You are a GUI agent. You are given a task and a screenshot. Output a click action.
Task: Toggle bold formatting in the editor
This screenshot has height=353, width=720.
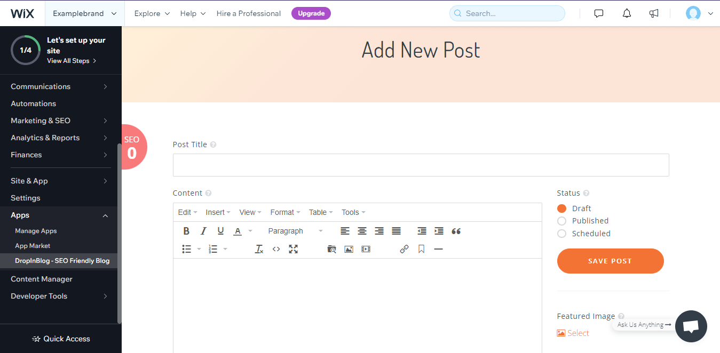click(x=186, y=230)
